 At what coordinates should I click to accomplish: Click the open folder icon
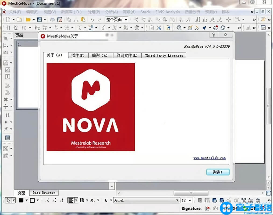pyautogui.click(x=28, y=20)
